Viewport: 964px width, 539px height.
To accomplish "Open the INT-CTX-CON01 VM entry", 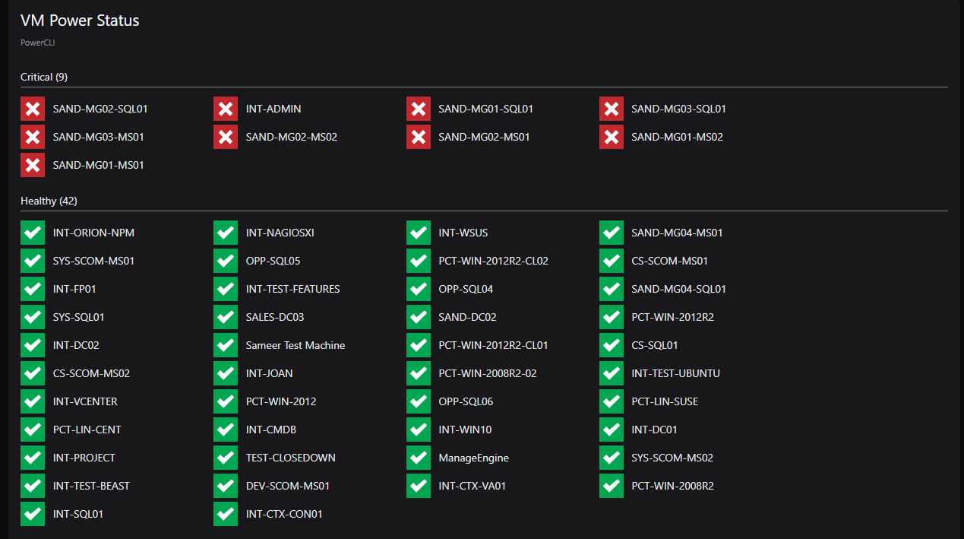I will [x=284, y=514].
